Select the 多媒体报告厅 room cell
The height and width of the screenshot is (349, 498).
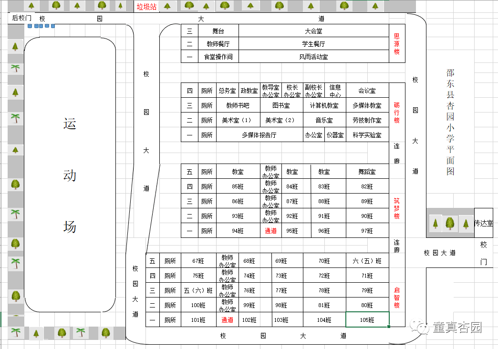coord(260,134)
